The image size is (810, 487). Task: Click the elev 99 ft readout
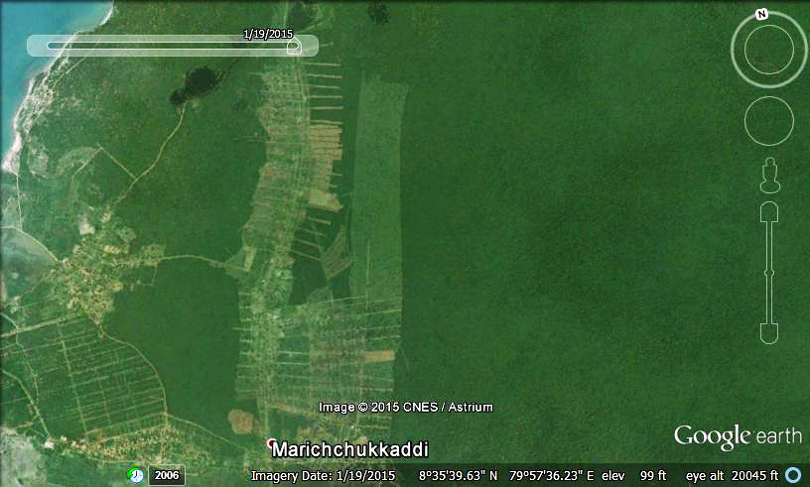634,476
